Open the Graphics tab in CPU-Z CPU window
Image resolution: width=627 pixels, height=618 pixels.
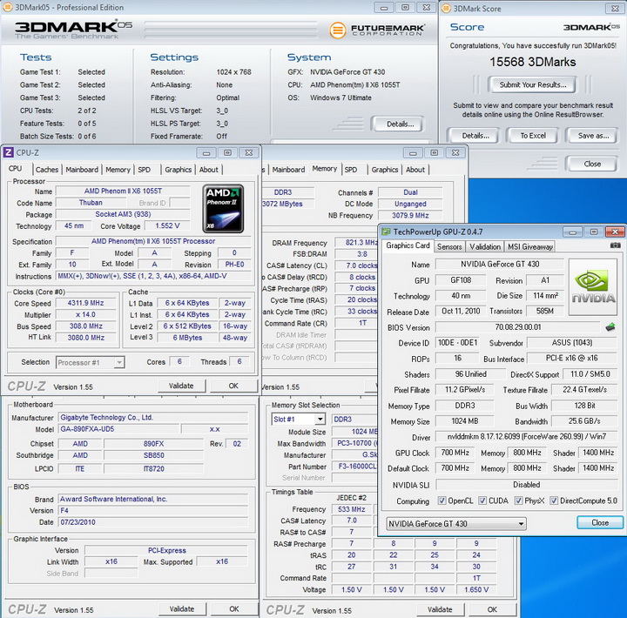point(178,170)
